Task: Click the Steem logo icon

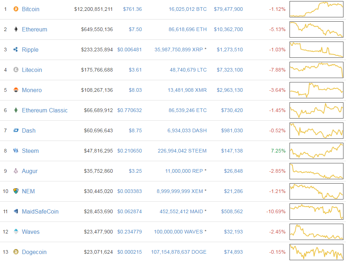Action: coord(16,151)
